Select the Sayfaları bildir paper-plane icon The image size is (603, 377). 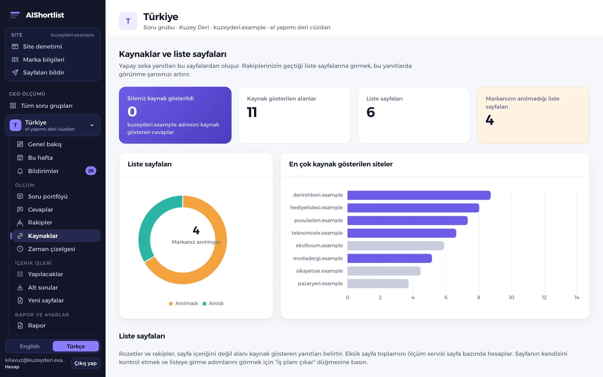click(15, 72)
